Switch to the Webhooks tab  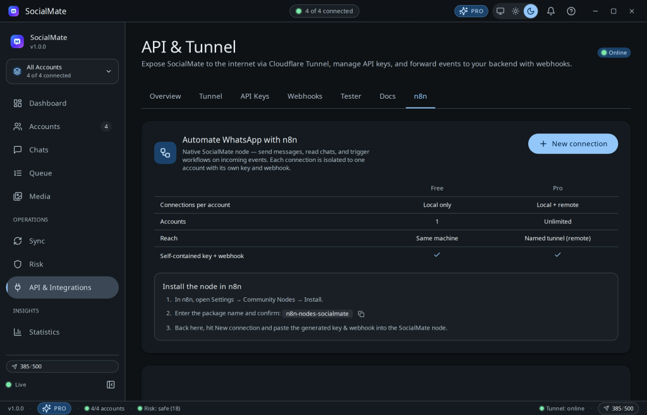click(x=305, y=96)
